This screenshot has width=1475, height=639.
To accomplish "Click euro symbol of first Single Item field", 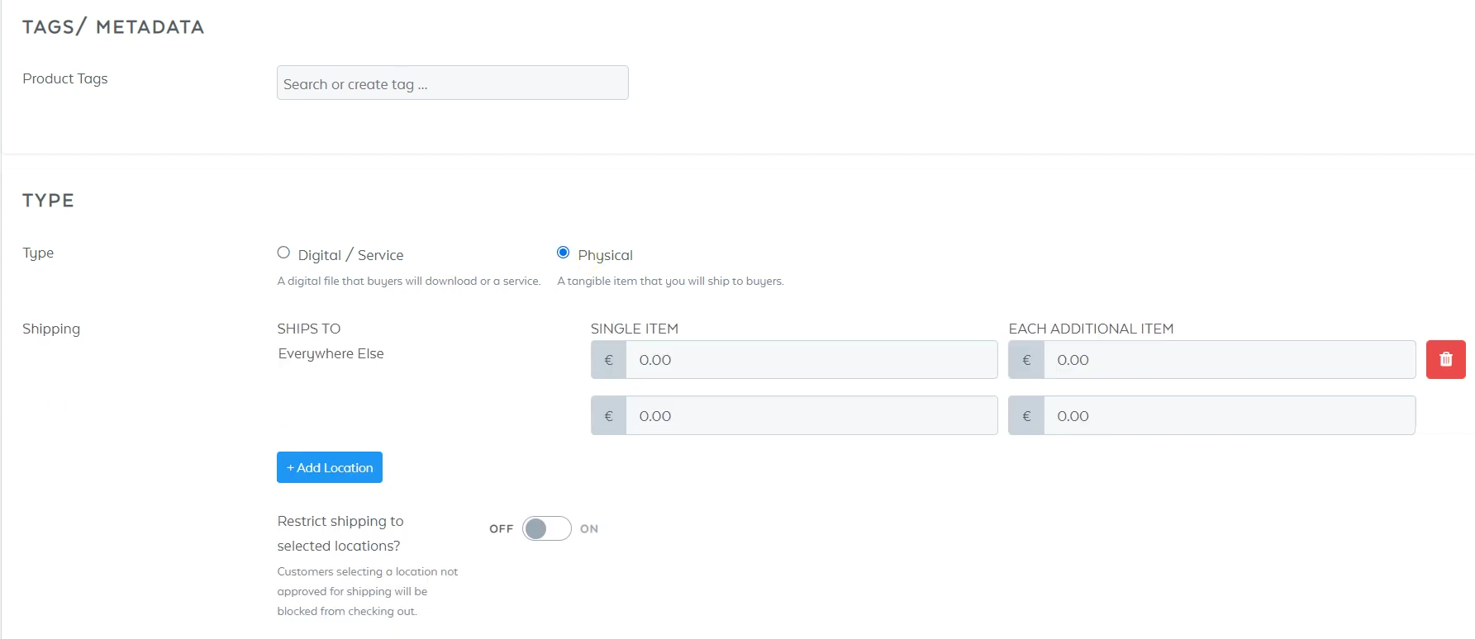I will (x=609, y=360).
